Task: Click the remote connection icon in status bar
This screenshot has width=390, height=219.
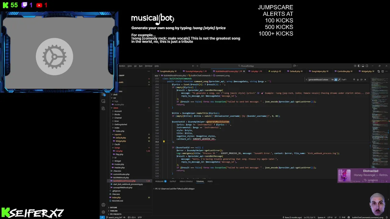Action: [x=102, y=217]
